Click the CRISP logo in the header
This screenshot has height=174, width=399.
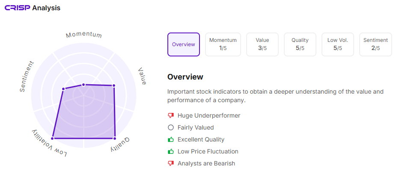click(18, 8)
